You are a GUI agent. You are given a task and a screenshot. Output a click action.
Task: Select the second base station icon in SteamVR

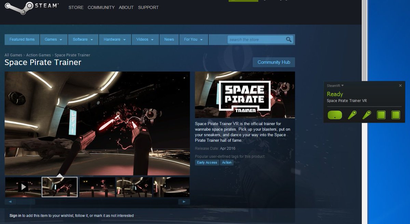pos(396,115)
